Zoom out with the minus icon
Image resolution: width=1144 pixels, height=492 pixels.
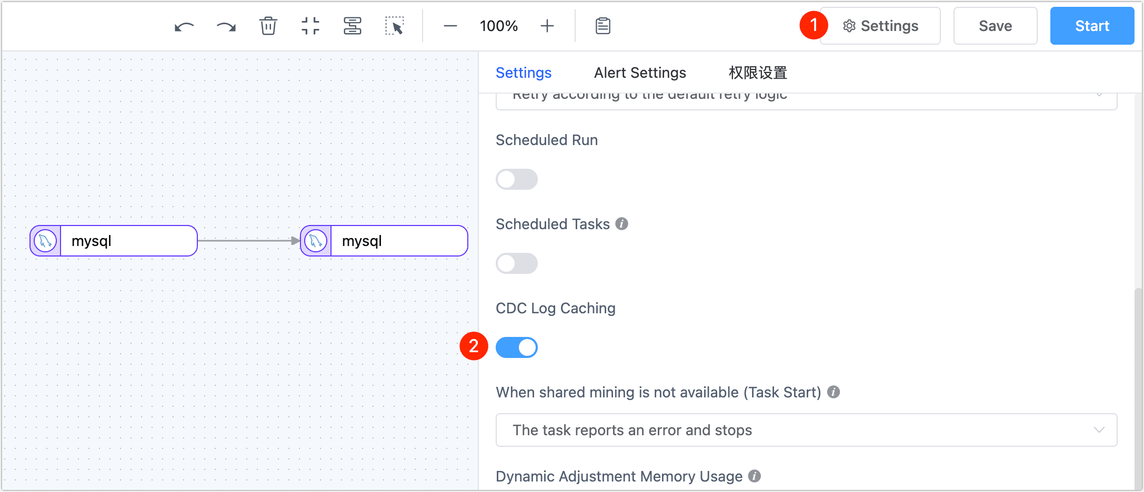tap(450, 26)
